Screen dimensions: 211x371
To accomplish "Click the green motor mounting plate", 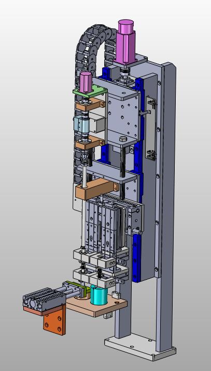I will (90, 92).
